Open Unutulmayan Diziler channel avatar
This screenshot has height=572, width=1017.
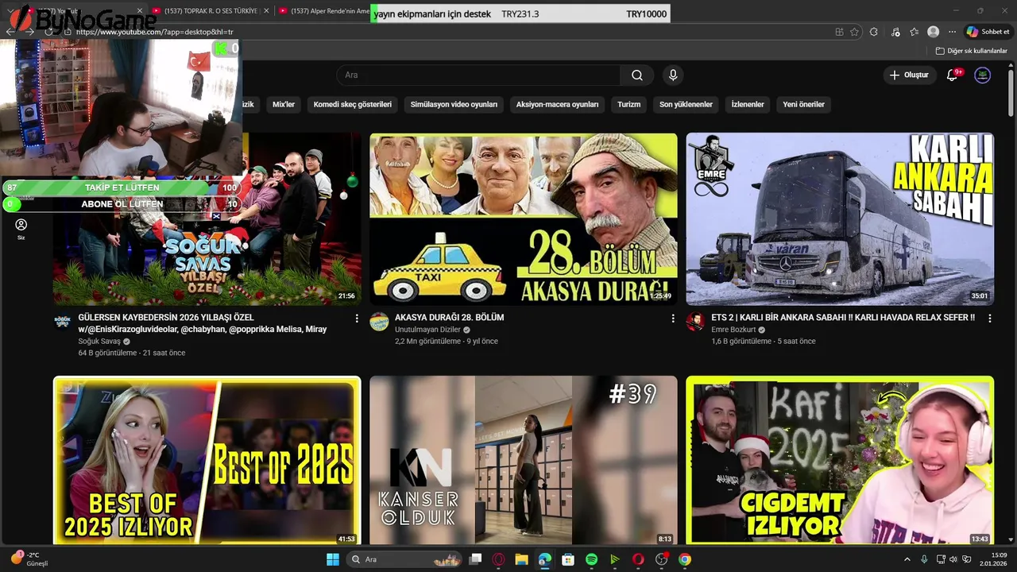click(380, 322)
